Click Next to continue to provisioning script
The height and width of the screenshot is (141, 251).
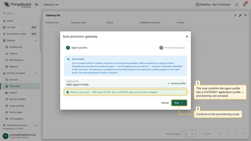click(x=179, y=103)
